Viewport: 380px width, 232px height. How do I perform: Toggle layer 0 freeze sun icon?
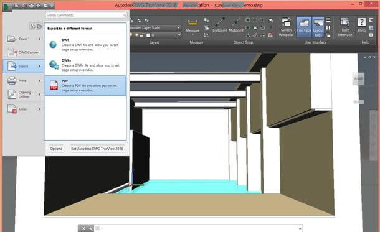point(136,35)
